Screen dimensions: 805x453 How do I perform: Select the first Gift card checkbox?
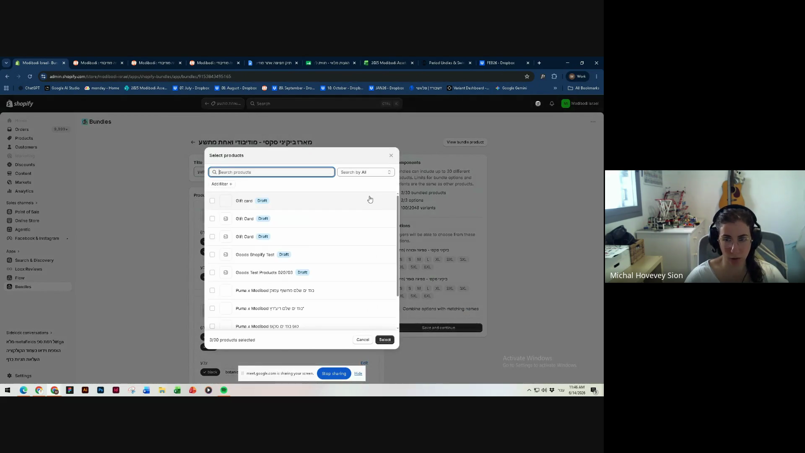tap(212, 201)
